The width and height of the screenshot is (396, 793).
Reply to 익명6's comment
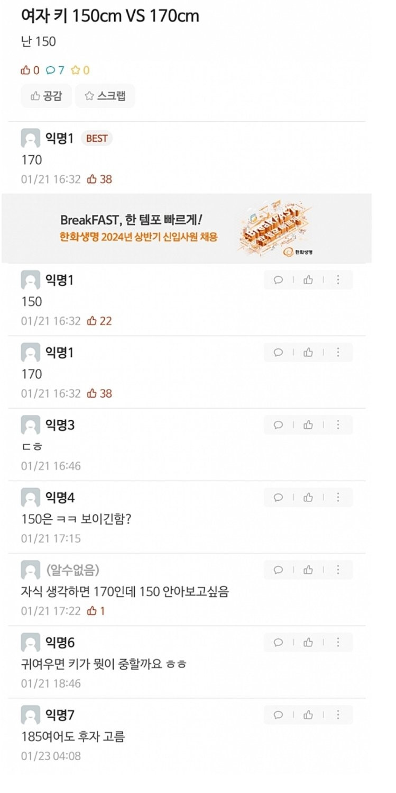click(278, 643)
